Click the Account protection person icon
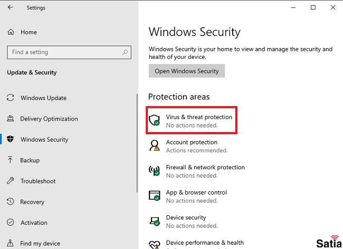 click(x=155, y=145)
